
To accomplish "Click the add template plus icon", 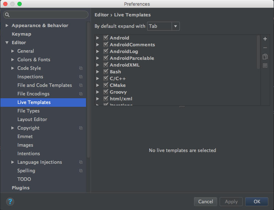I will (265, 39).
